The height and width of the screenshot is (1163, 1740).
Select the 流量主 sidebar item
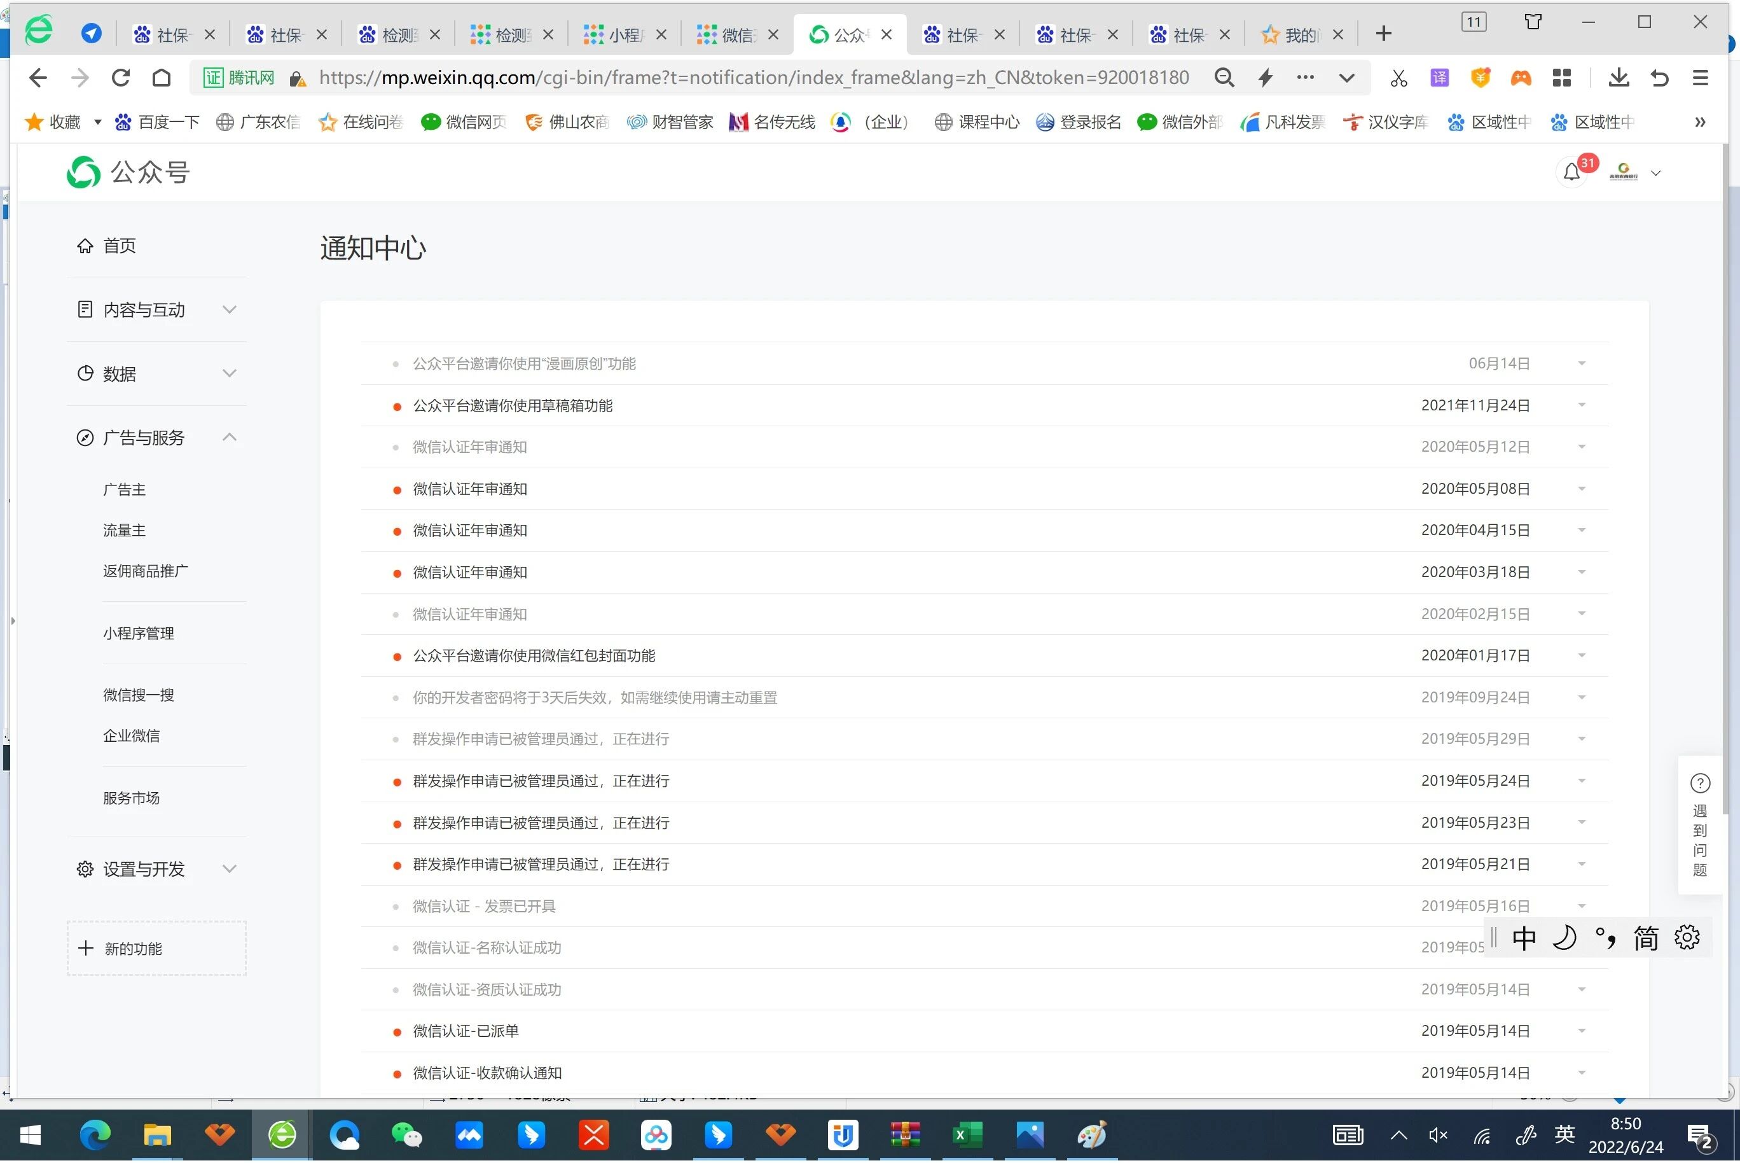[124, 531]
